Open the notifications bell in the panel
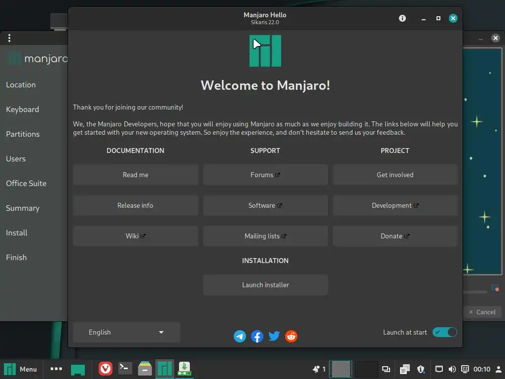 [x=316, y=369]
